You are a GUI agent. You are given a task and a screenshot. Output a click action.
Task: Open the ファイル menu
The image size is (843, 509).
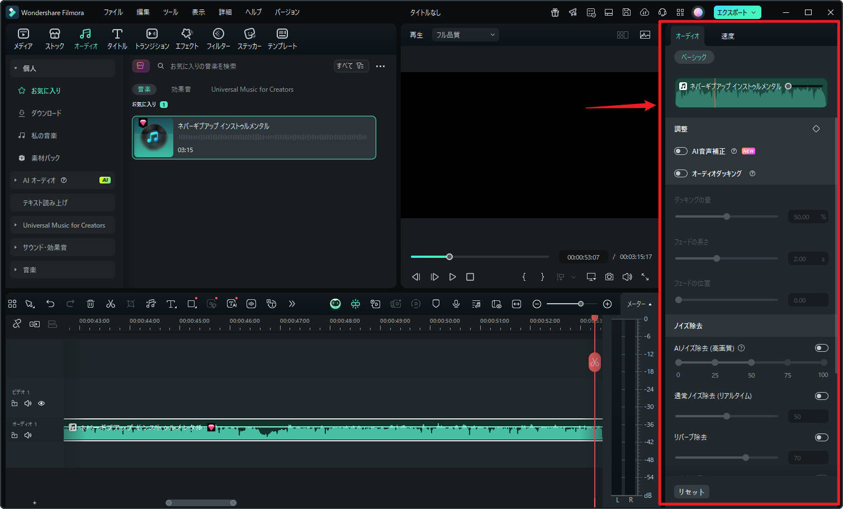(x=113, y=12)
